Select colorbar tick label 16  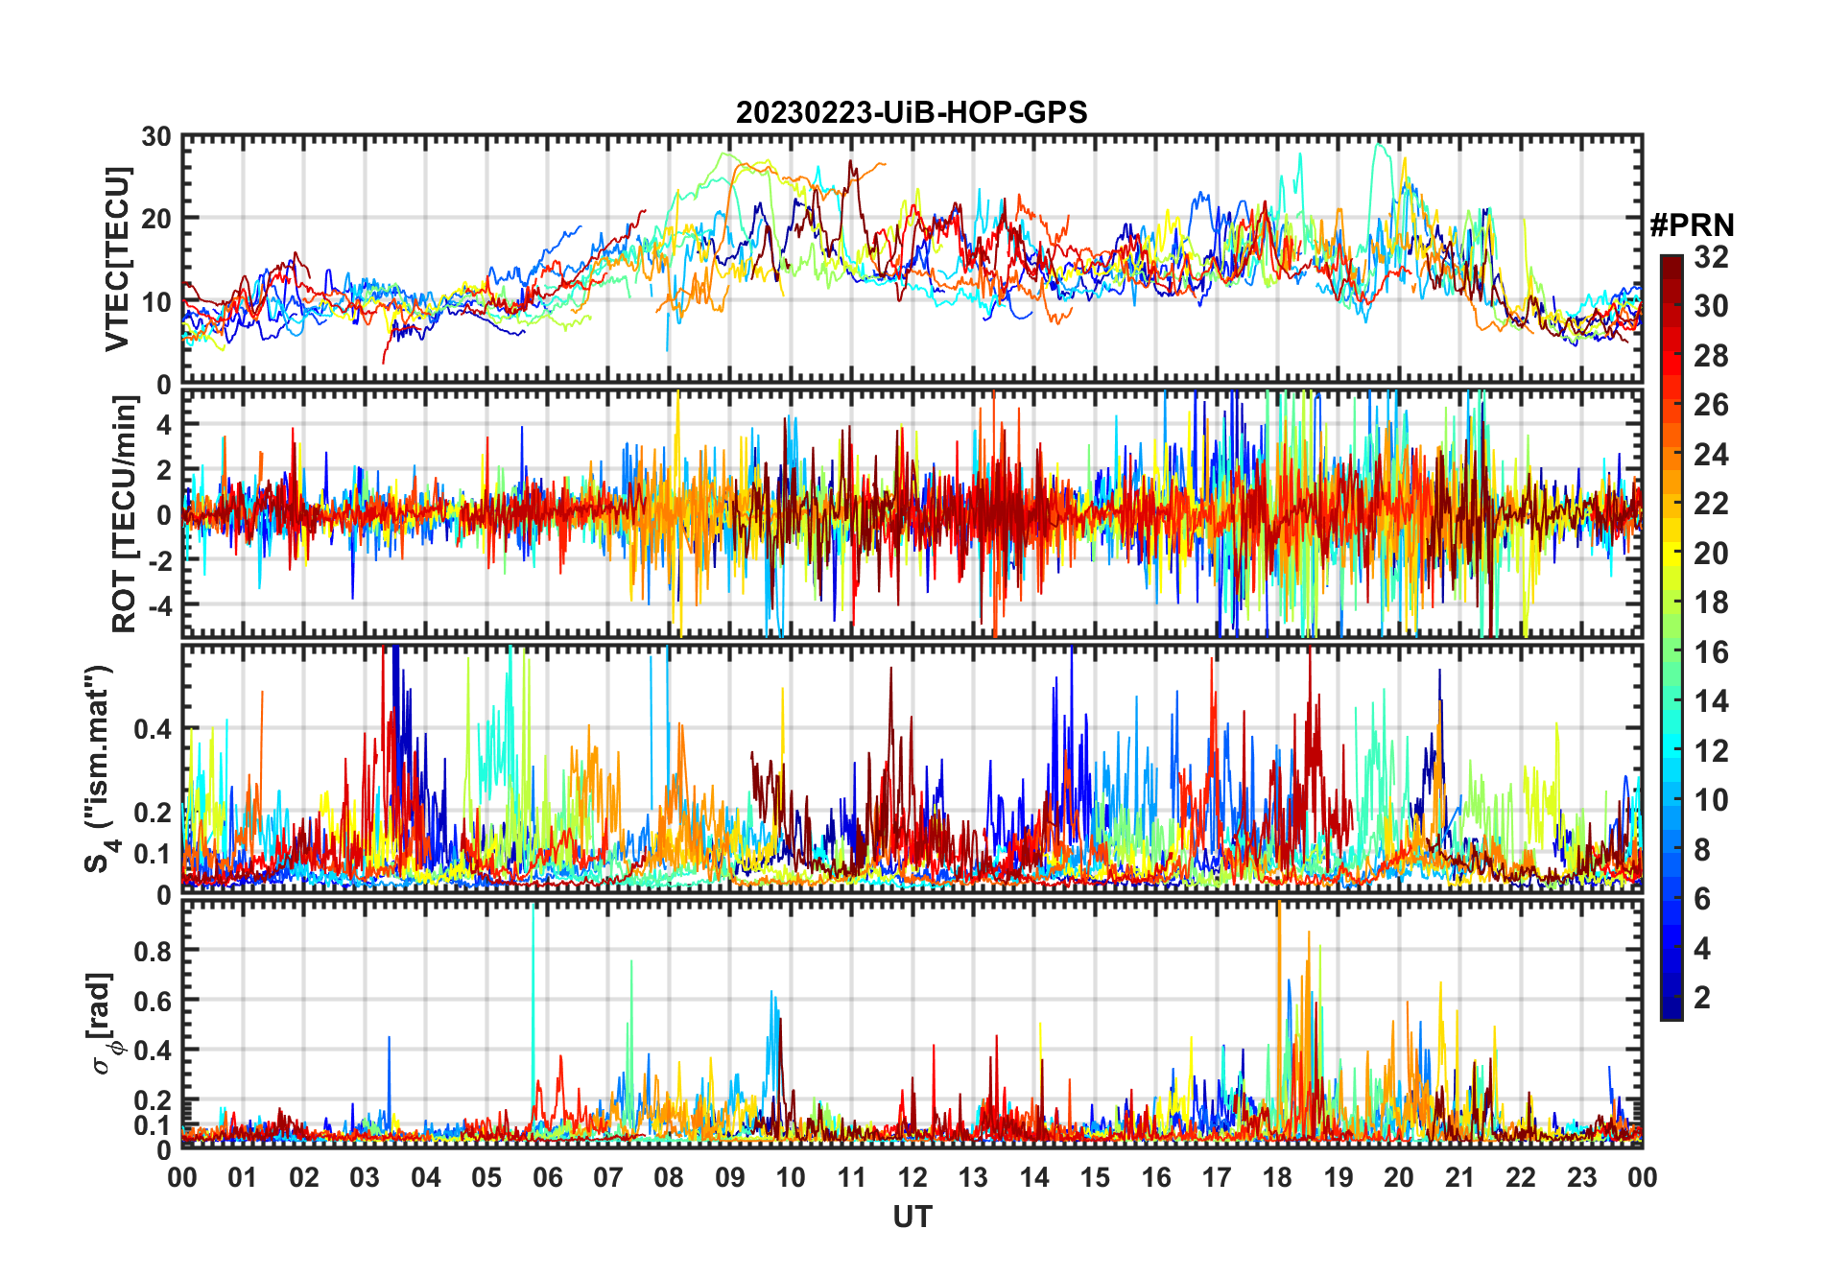click(1711, 652)
